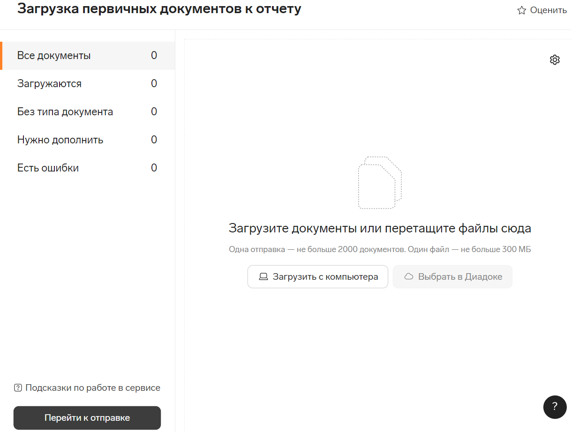This screenshot has height=432, width=571.
Task: Click the page title Загрузка первичных документов
Action: point(159,9)
